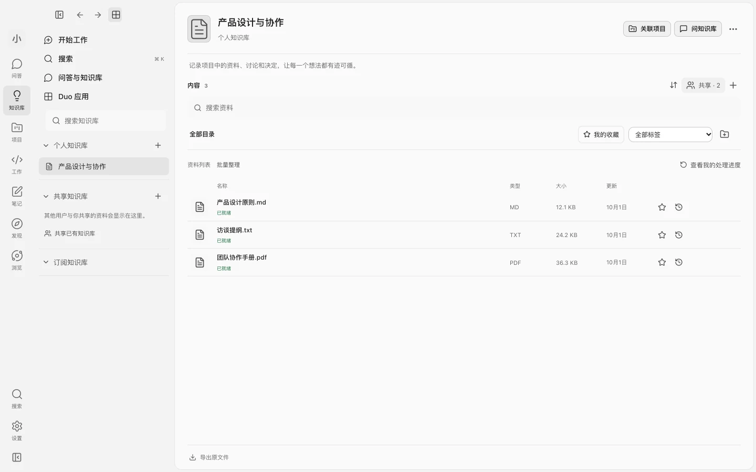Open Duo 应用 in the sidebar

click(104, 96)
